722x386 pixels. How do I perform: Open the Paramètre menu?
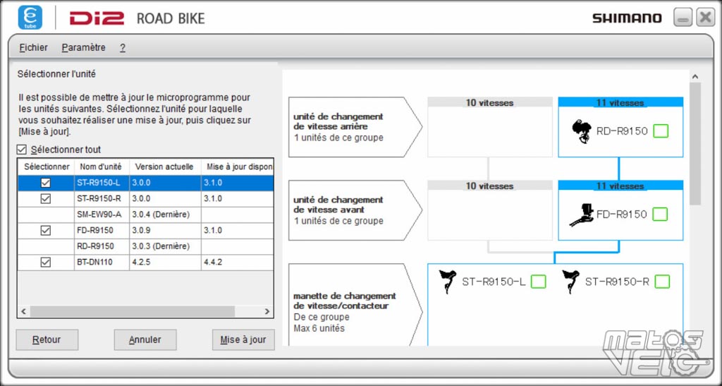(83, 47)
